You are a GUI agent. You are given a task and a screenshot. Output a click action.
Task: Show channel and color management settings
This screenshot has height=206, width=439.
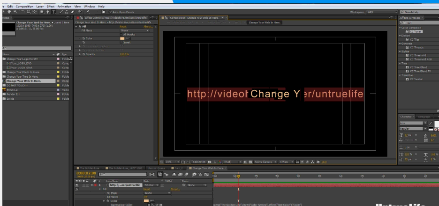220,162
